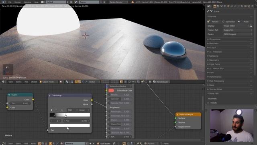This screenshot has height=145, width=257.
Task: Click the RenderLayer selector icon
Action: [x=154, y=82]
